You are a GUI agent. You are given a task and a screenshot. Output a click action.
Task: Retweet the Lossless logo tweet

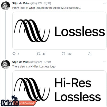tap(39, 54)
